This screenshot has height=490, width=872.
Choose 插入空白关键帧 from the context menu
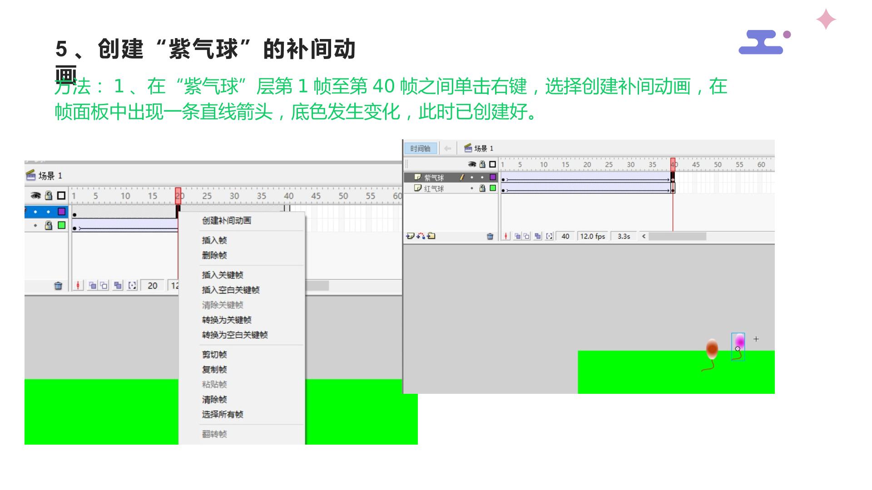click(230, 290)
